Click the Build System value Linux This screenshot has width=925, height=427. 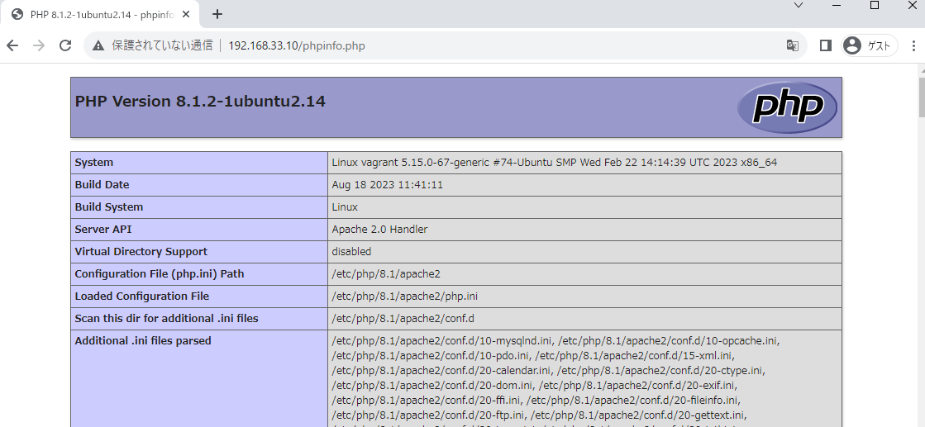pos(345,207)
